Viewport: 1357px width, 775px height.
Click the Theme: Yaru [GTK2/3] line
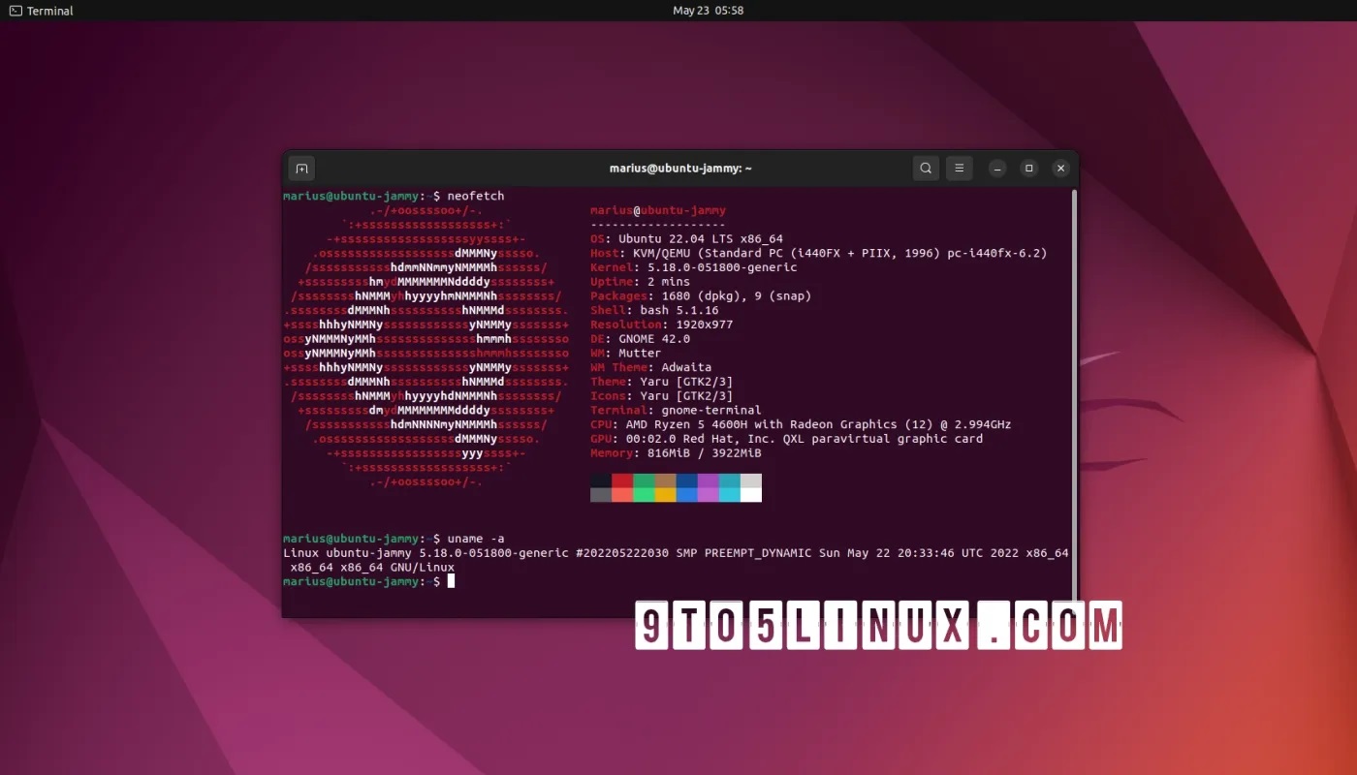pos(662,382)
